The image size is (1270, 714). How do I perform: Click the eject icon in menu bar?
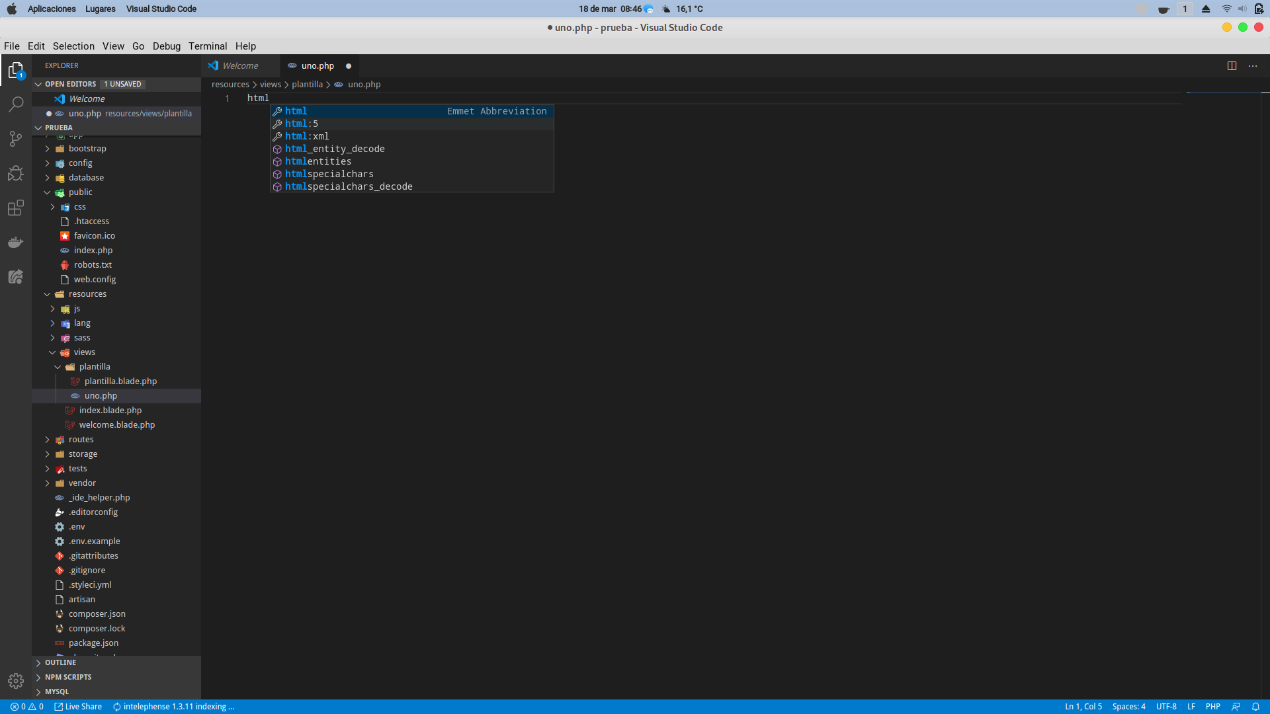[x=1206, y=9]
